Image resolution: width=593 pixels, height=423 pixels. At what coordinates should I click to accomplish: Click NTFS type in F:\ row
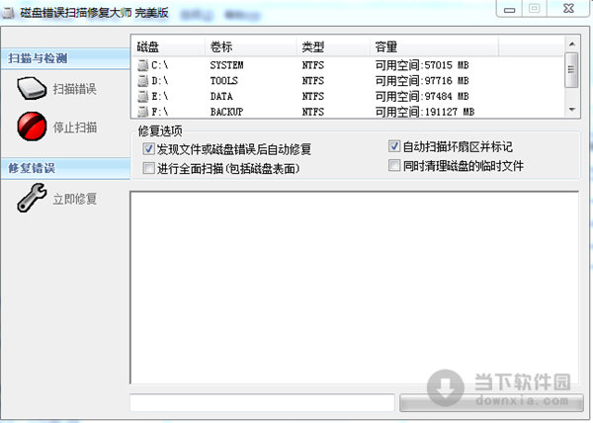point(313,112)
